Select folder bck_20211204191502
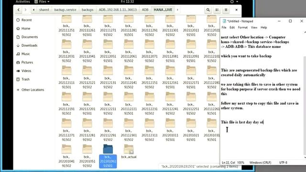 tap(87, 51)
